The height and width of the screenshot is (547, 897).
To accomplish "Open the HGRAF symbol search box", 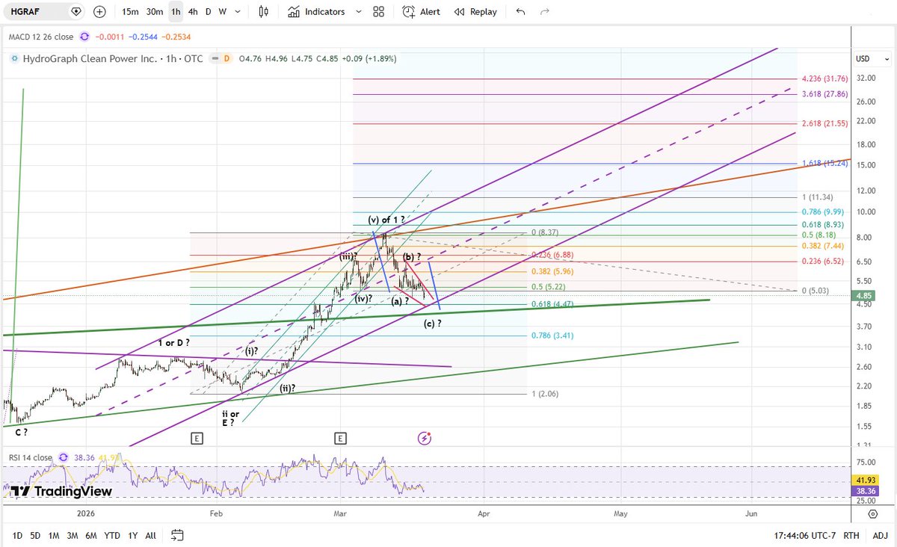I will (36, 12).
